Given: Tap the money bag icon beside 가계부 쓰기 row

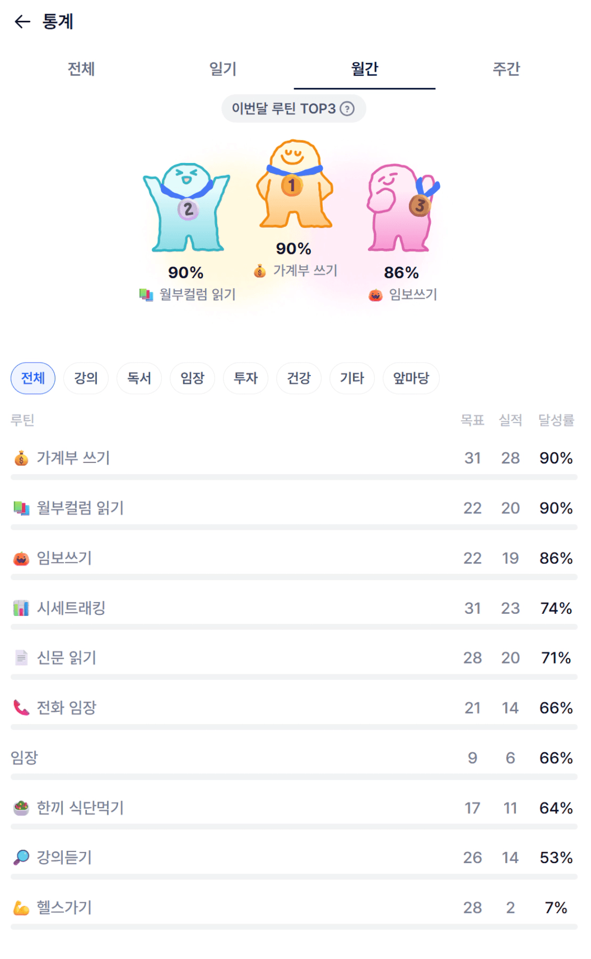Looking at the screenshot, I should coord(21,458).
